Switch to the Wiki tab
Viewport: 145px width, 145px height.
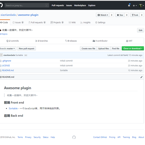(72, 22)
